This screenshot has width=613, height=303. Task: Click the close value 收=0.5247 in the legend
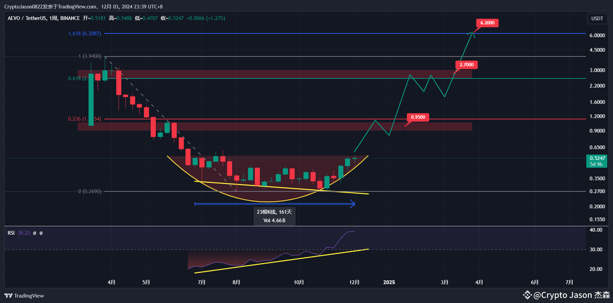pos(172,18)
